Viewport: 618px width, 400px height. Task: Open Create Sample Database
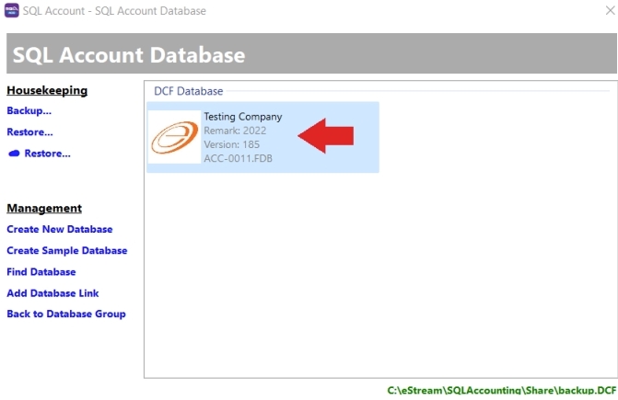pyautogui.click(x=66, y=250)
